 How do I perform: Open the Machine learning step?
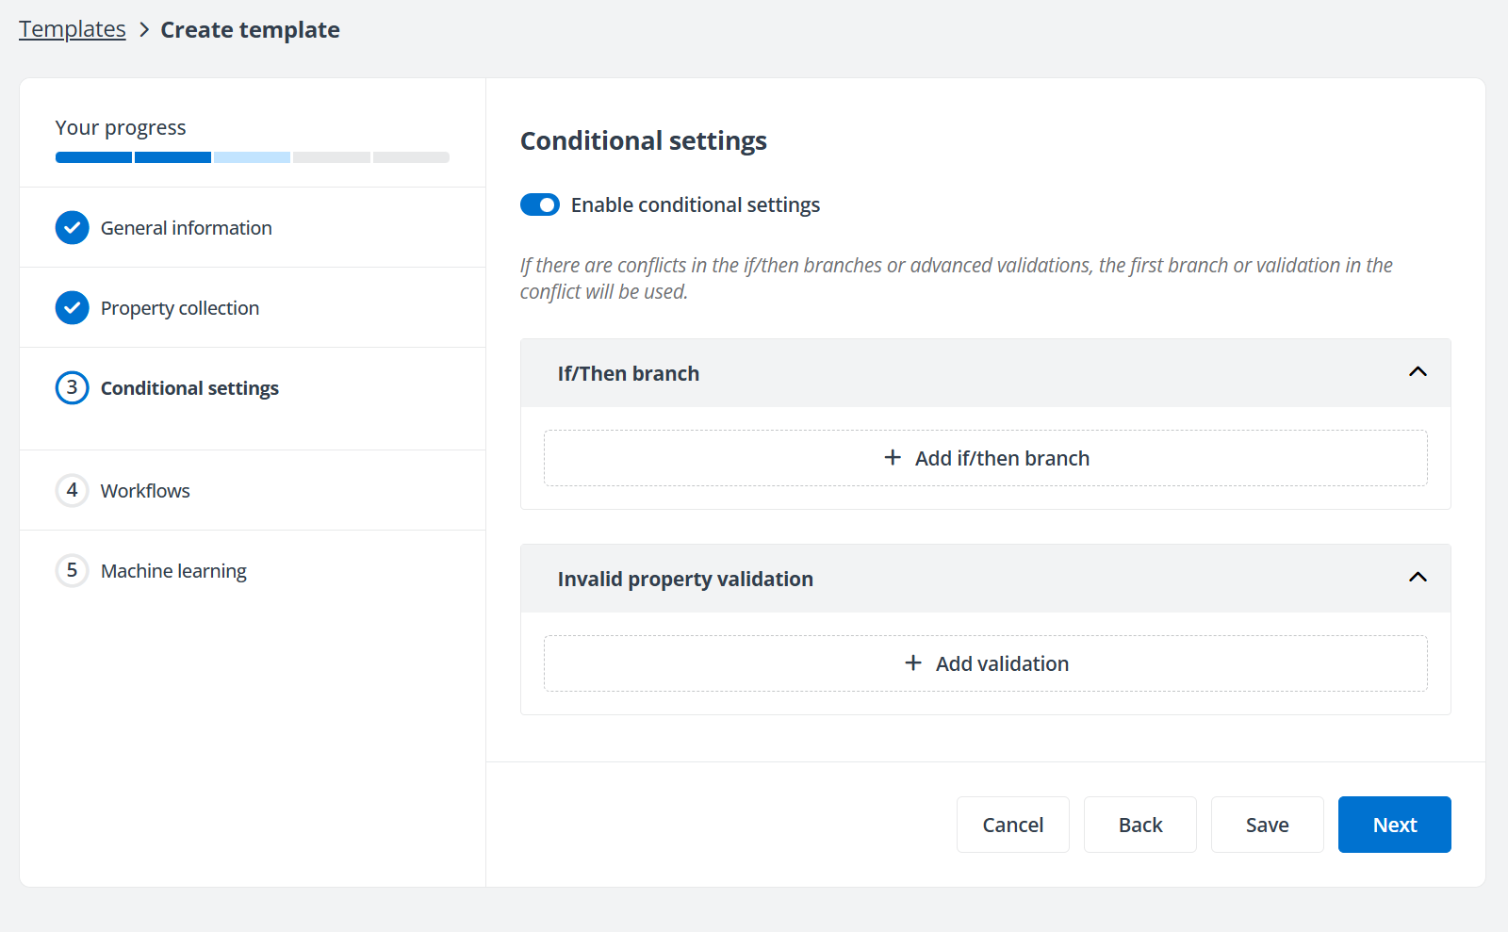(173, 571)
